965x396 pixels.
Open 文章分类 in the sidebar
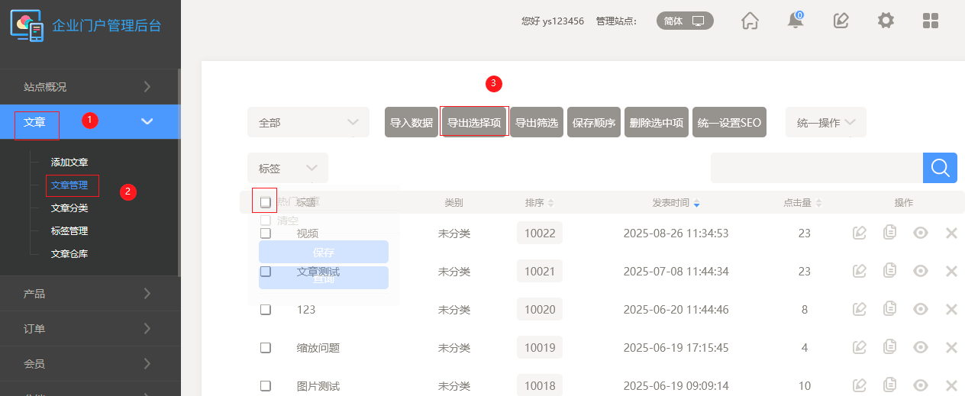coord(69,208)
